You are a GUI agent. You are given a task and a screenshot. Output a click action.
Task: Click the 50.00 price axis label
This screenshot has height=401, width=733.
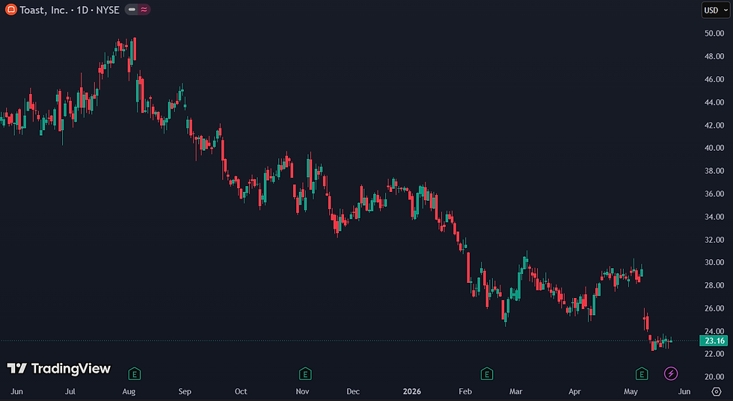tap(714, 33)
